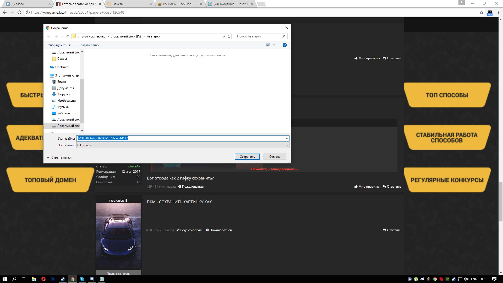
Task: Close the Сохранение dialog with X
Action: (287, 28)
